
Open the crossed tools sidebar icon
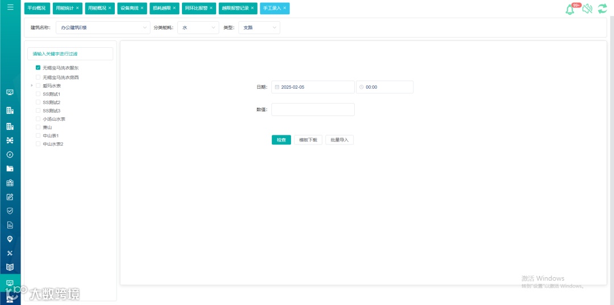10,253
